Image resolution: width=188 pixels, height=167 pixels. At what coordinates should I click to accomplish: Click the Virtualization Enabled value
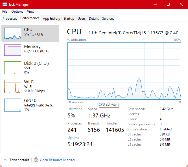166,129
